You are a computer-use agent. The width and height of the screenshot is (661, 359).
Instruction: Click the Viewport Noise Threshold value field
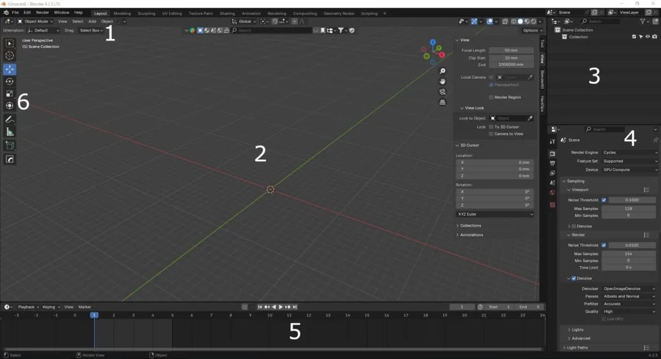(632, 200)
